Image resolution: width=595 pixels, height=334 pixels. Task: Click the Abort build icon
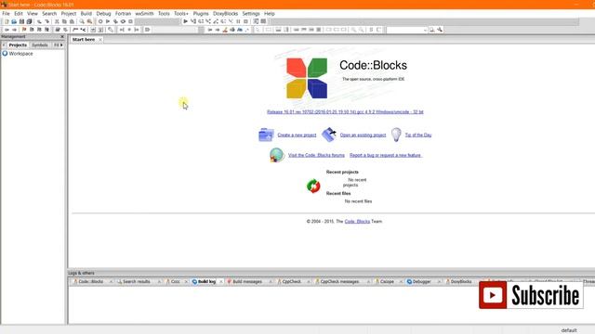pos(130,21)
